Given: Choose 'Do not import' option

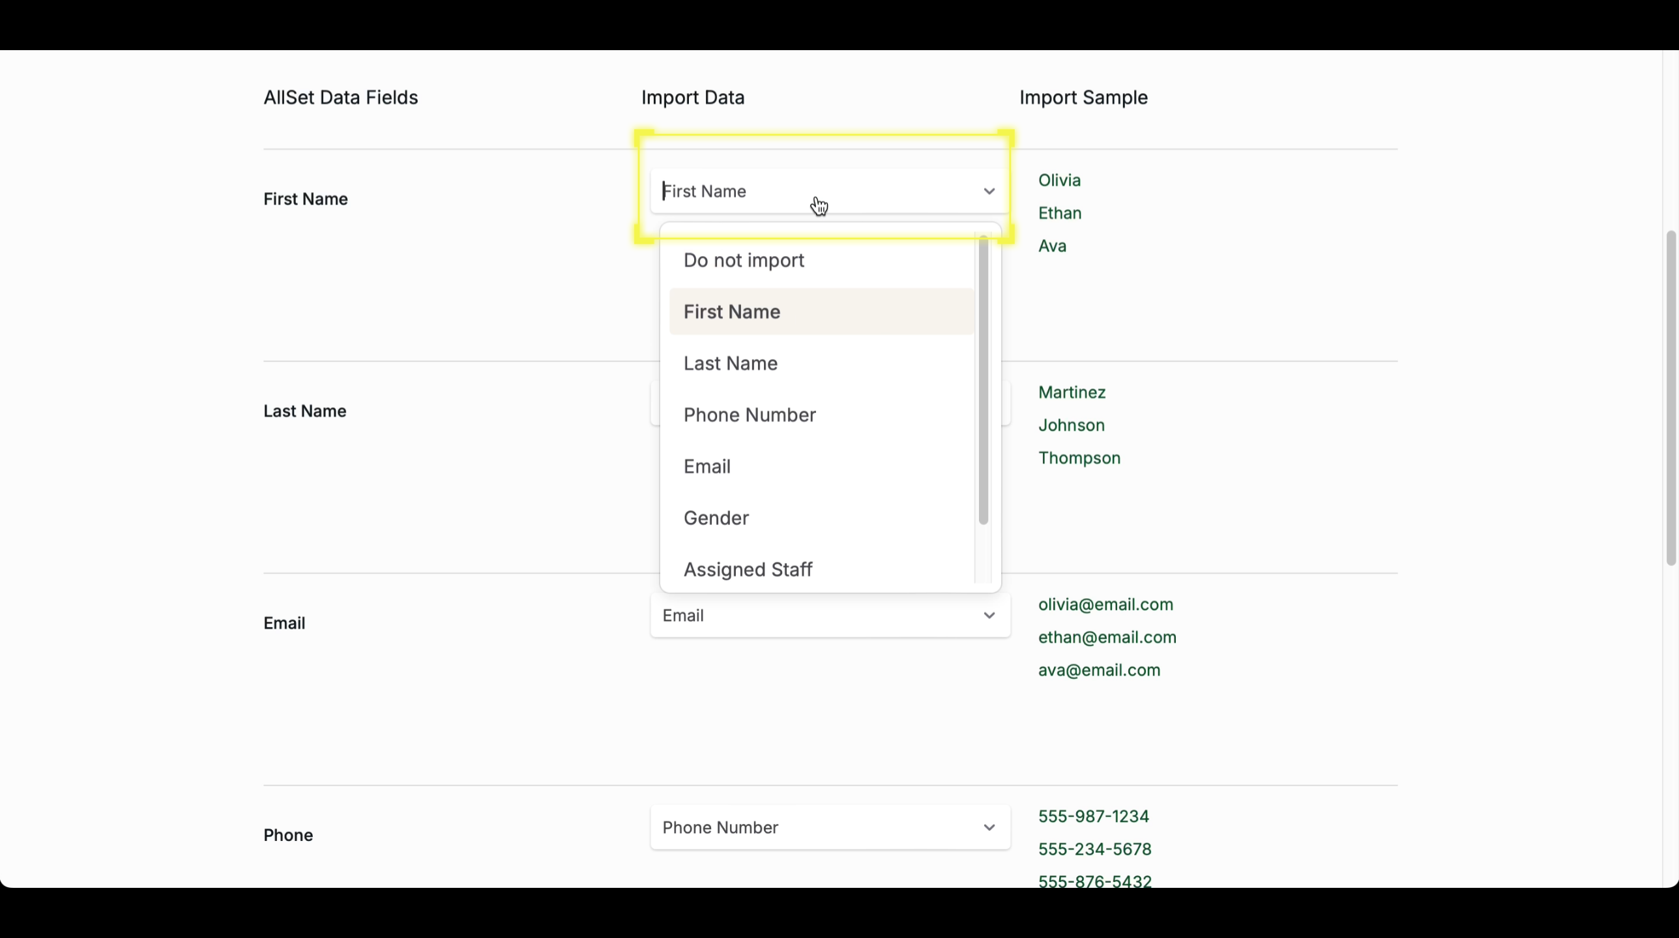Looking at the screenshot, I should tap(743, 261).
